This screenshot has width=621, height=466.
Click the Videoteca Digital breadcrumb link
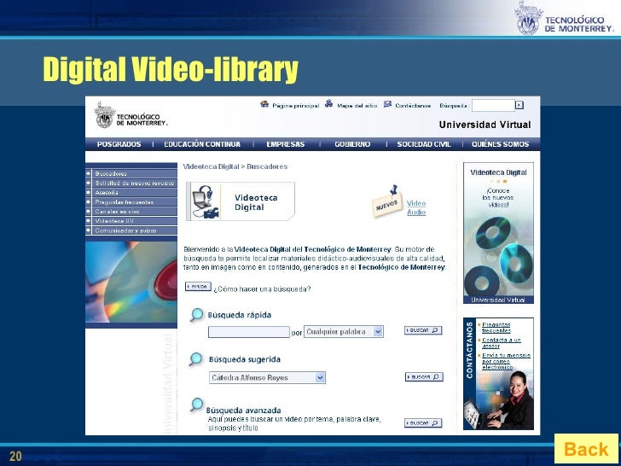(211, 166)
